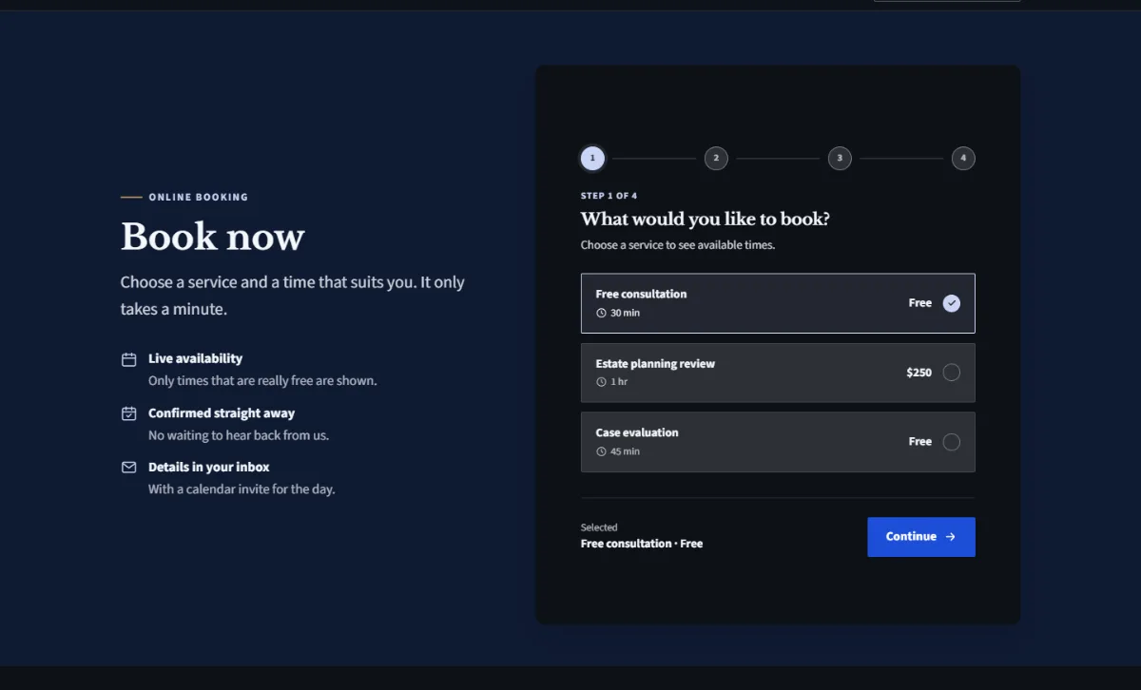
Task: Click the Continue button
Action: point(921,537)
